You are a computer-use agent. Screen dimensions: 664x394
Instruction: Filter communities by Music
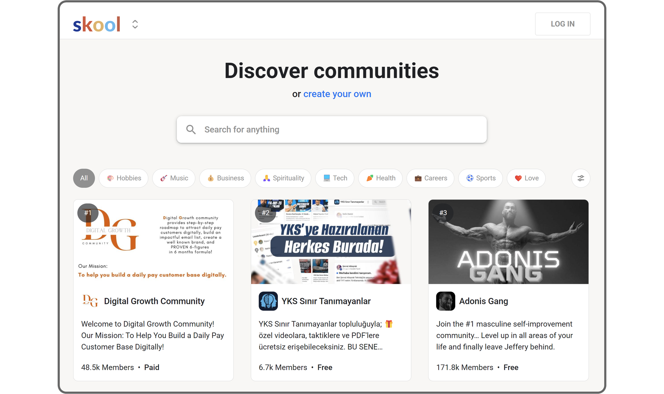(x=174, y=178)
